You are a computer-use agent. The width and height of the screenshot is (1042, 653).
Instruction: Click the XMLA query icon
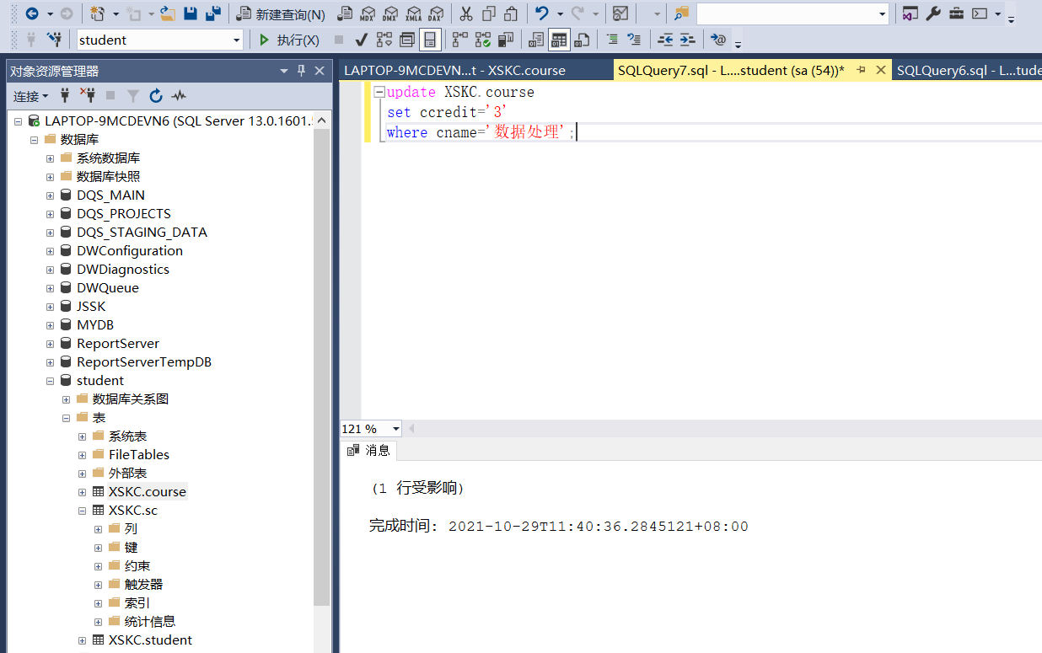pos(413,13)
